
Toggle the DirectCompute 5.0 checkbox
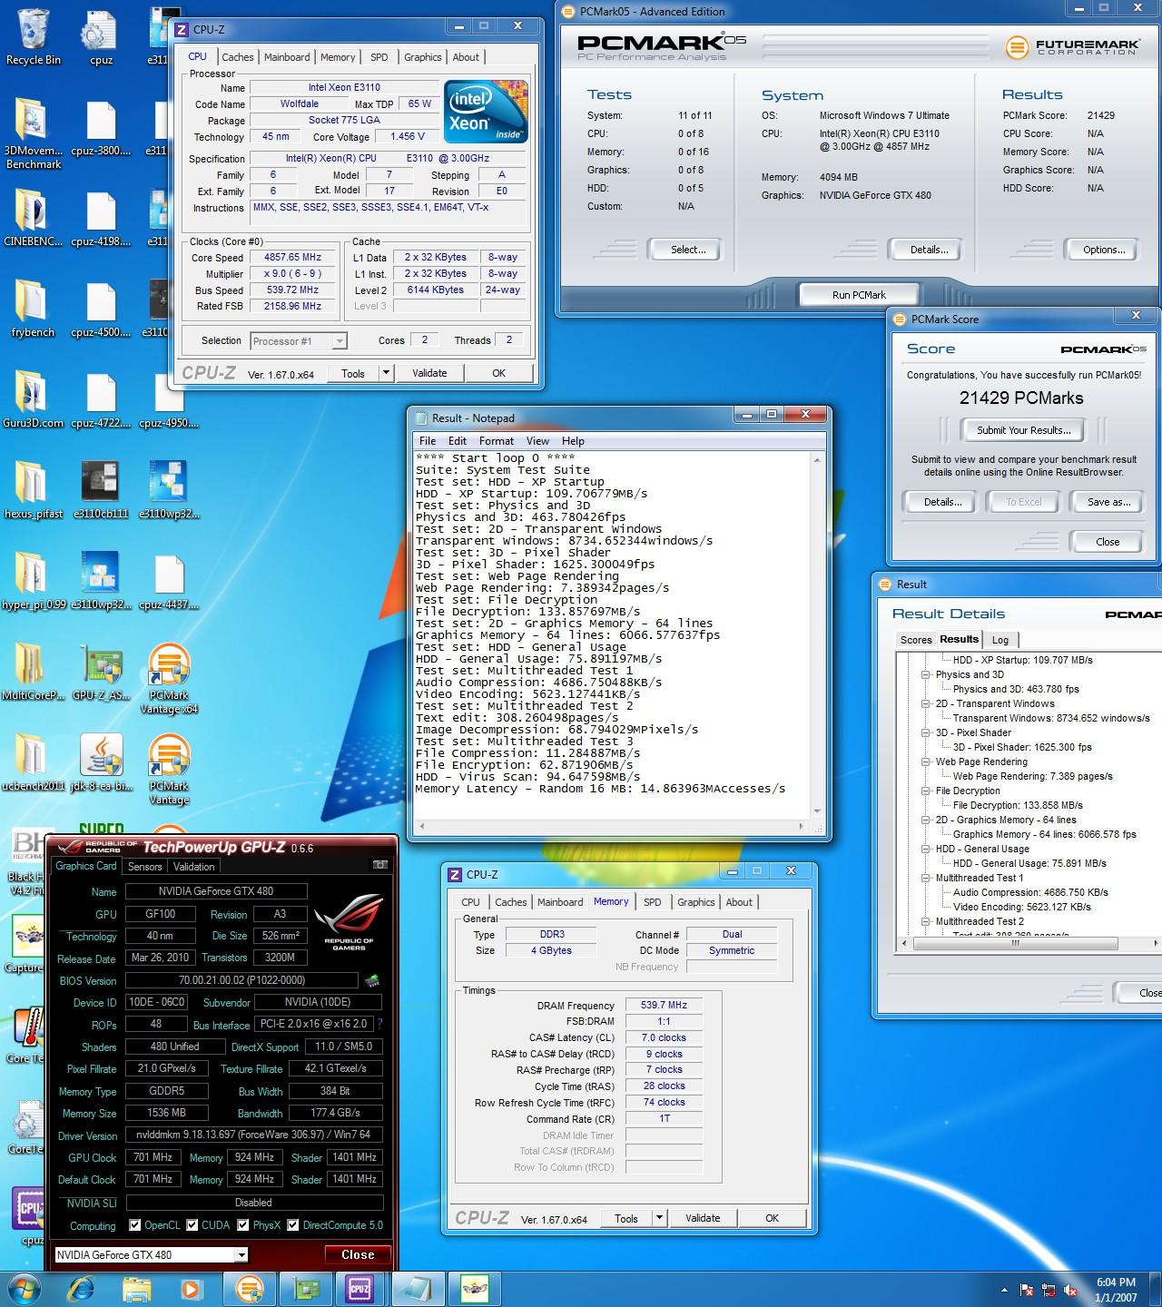tap(293, 1225)
